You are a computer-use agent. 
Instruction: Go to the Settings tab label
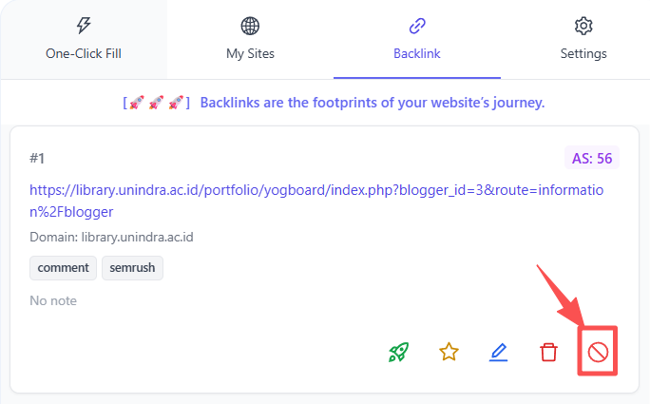(x=583, y=53)
